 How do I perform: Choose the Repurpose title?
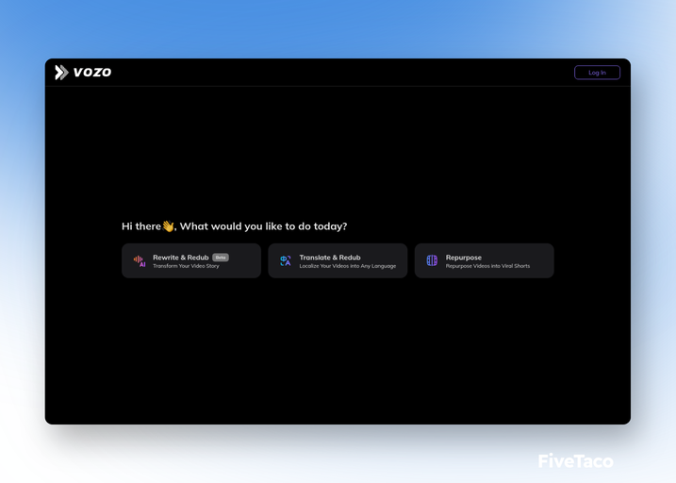click(463, 257)
